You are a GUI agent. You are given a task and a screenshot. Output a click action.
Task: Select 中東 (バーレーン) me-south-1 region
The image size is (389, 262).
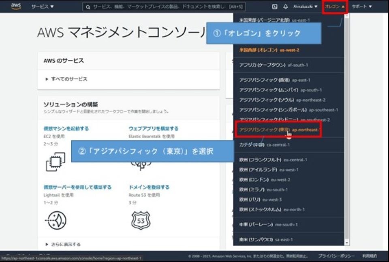pos(268,224)
